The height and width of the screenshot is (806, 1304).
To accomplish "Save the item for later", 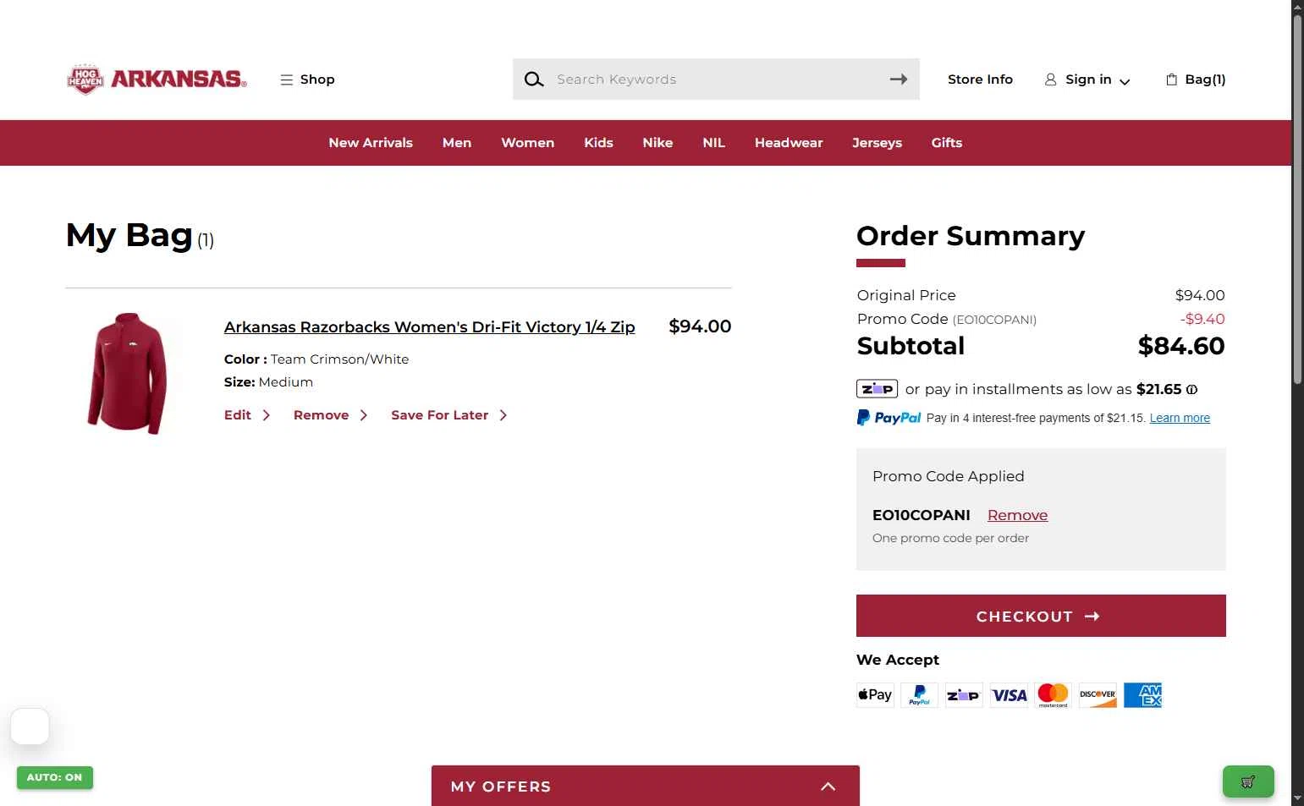I will (x=449, y=415).
